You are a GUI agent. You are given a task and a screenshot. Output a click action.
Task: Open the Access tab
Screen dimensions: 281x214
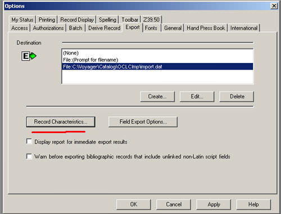click(20, 28)
